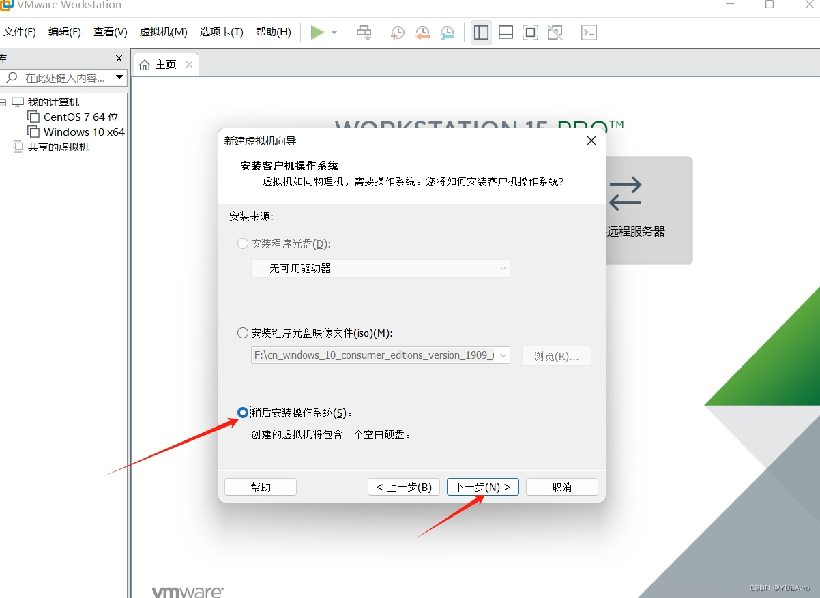Select the Windows 10 x64 virtual machine

pyautogui.click(x=84, y=132)
